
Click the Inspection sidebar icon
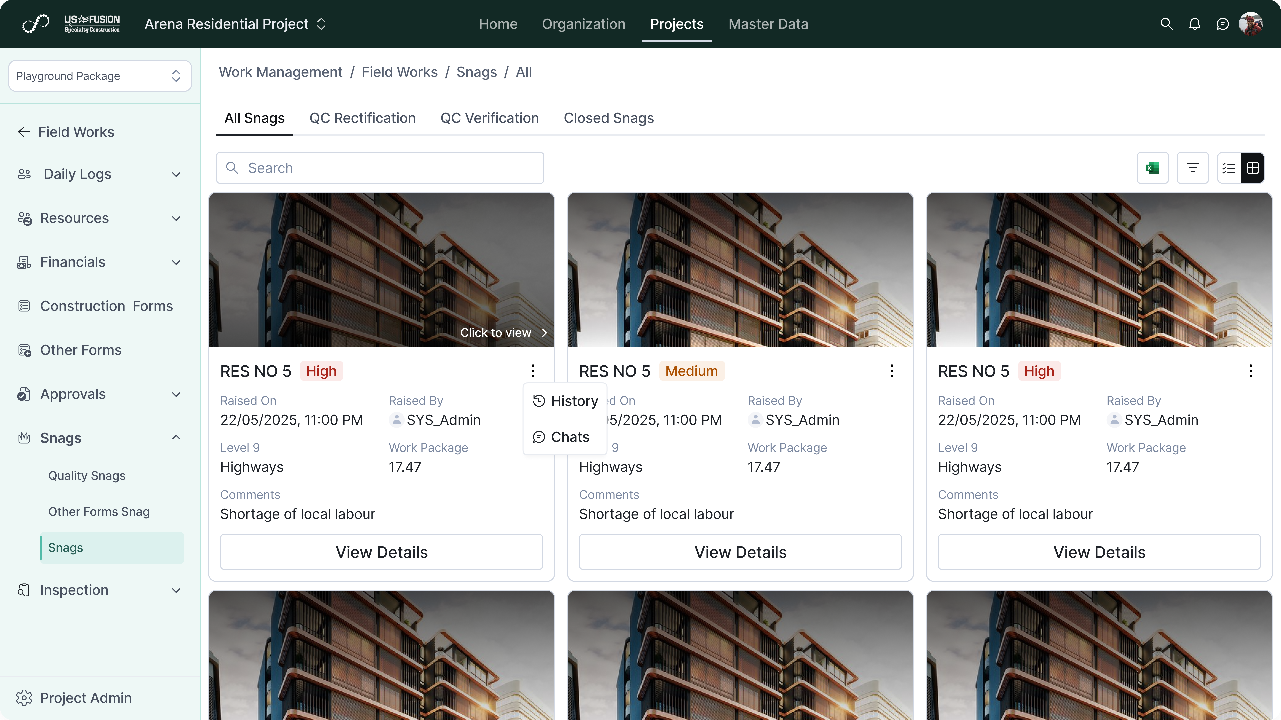tap(24, 590)
